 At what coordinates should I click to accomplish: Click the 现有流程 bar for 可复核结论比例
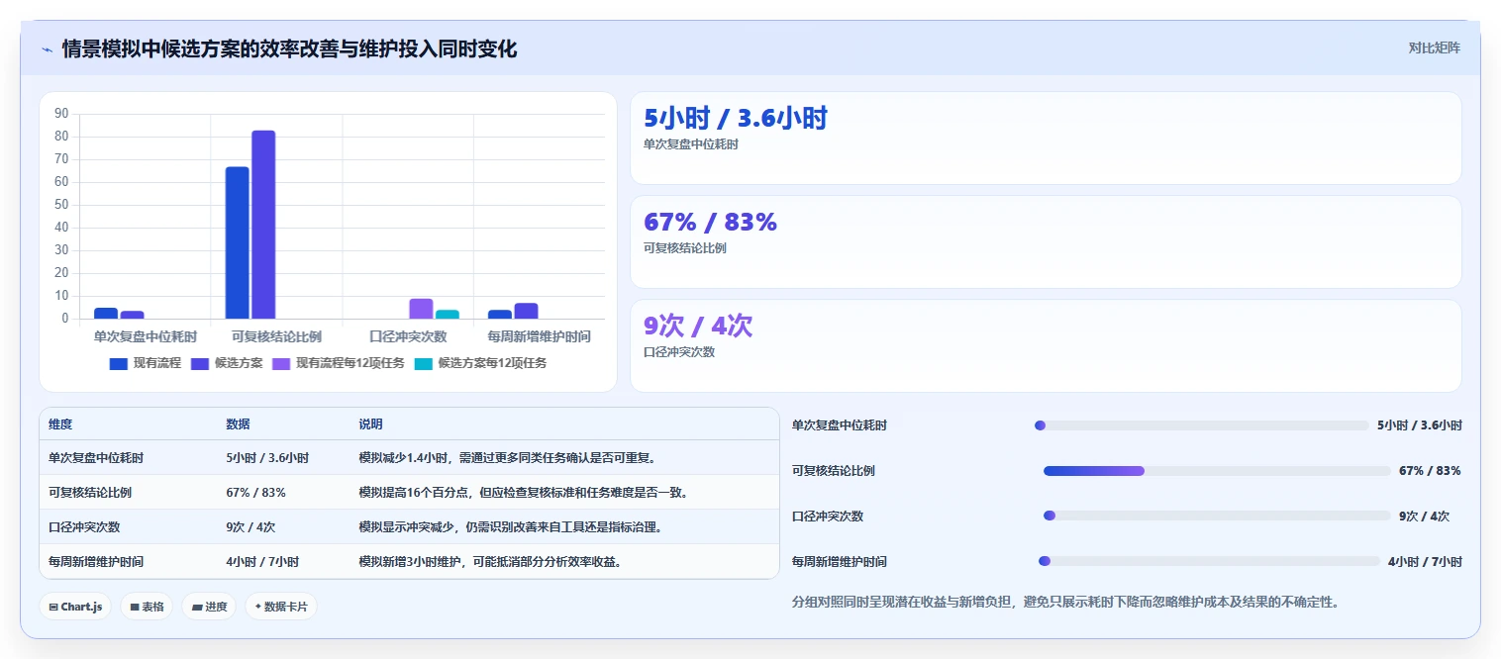click(237, 242)
